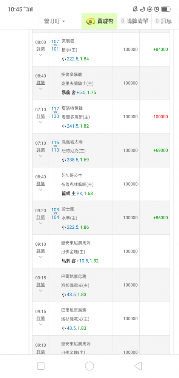Tap Android back triangle navigation icon
Image resolution: width=179 pixels, height=378 pixels.
coord(138,366)
